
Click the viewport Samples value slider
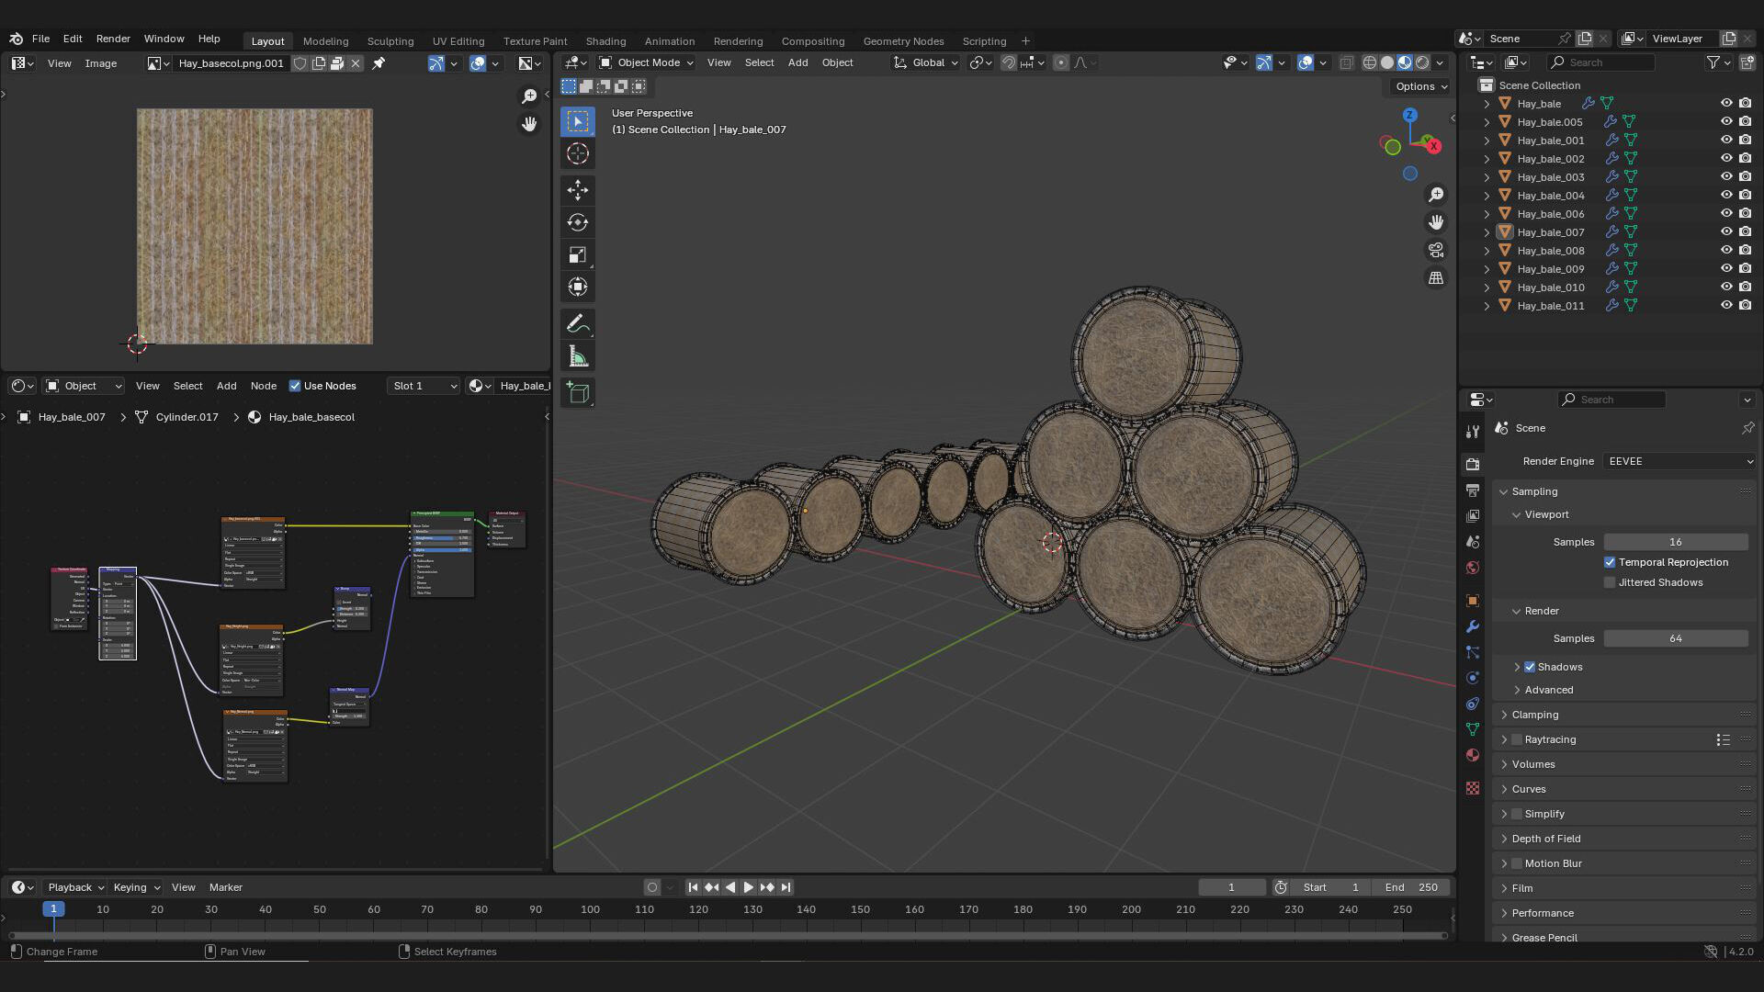(x=1675, y=542)
